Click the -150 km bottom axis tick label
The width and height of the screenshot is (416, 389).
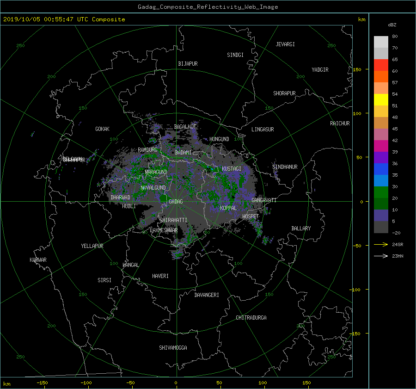[x=42, y=383]
